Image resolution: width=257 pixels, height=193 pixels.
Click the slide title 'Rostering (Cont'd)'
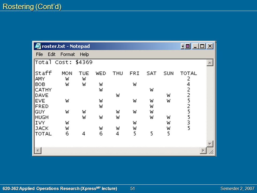[32, 7]
